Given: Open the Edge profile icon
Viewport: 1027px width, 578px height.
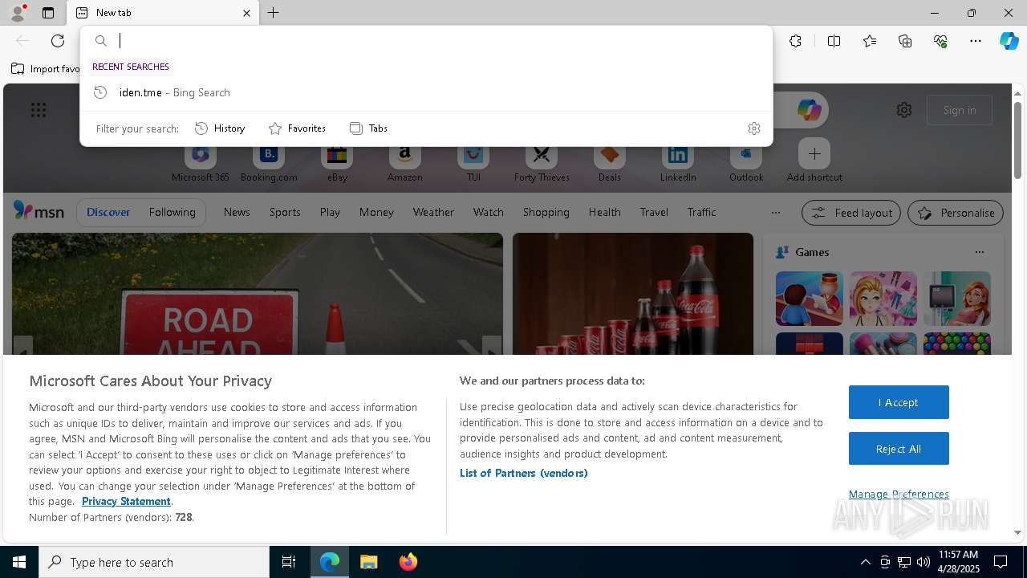Looking at the screenshot, I should click(x=17, y=13).
